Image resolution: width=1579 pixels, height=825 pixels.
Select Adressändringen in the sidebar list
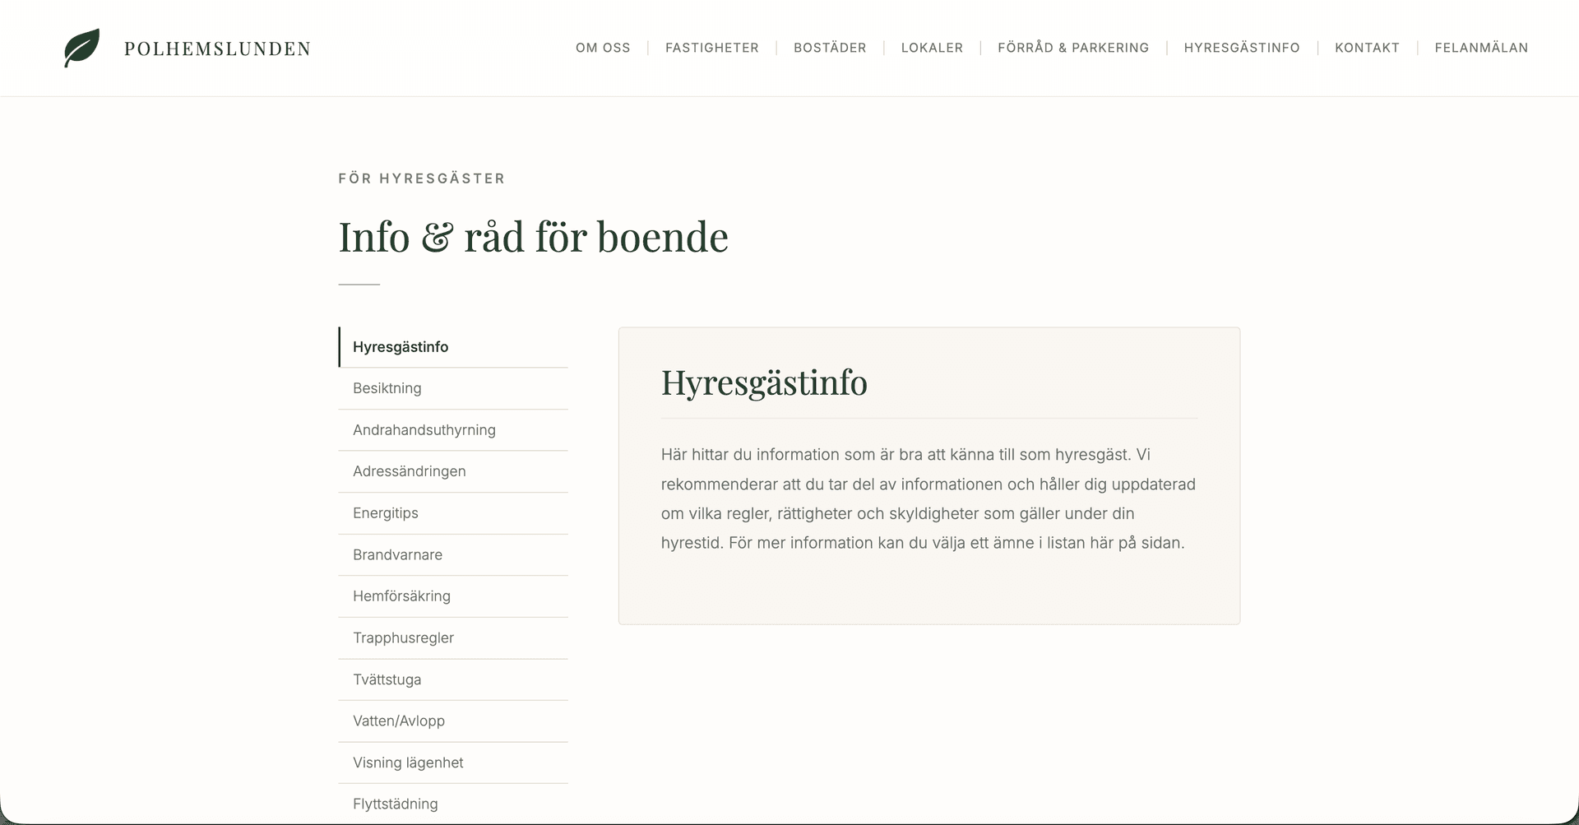coord(453,471)
